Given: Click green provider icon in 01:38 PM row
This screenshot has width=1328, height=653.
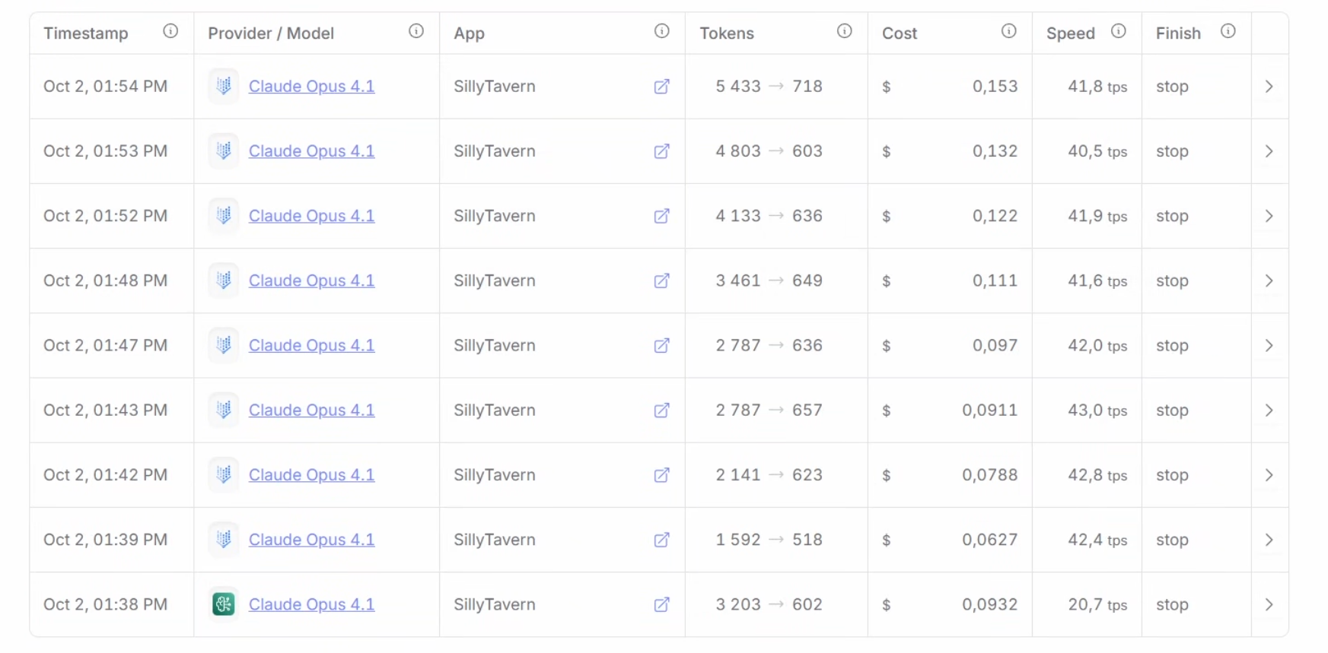Looking at the screenshot, I should coord(223,605).
